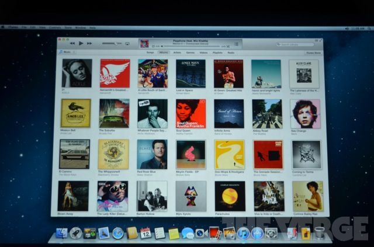Open the Trash in the dock
This screenshot has height=247, width=374.
[319, 233]
